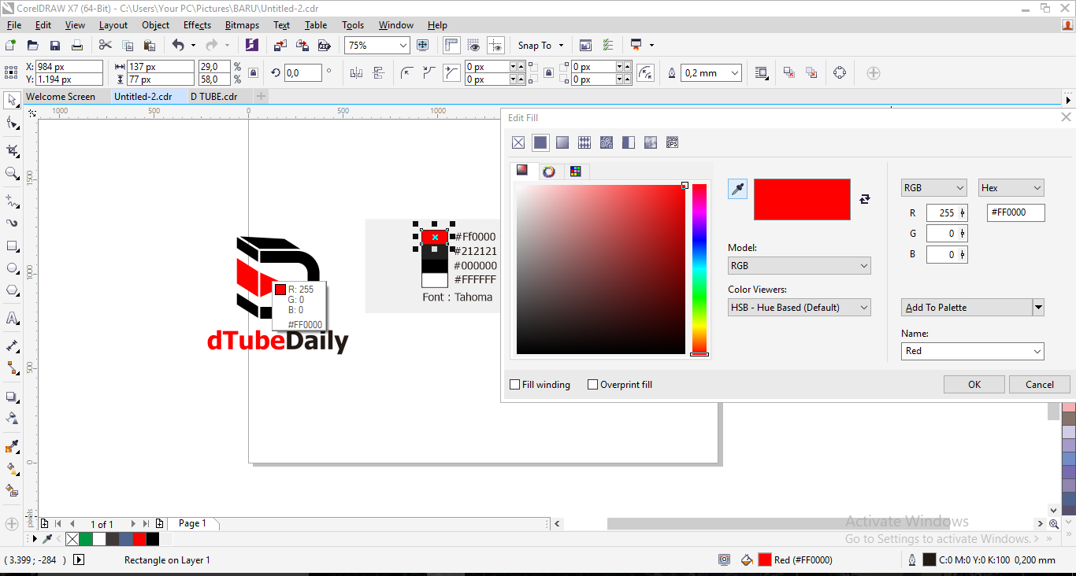Open the Snap To dropdown
This screenshot has width=1076, height=576.
[x=562, y=46]
